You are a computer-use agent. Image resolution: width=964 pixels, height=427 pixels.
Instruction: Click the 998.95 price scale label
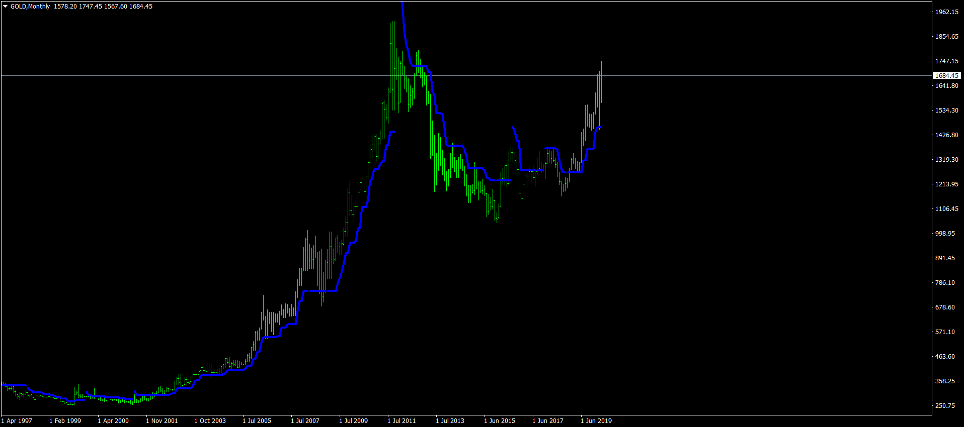point(945,234)
